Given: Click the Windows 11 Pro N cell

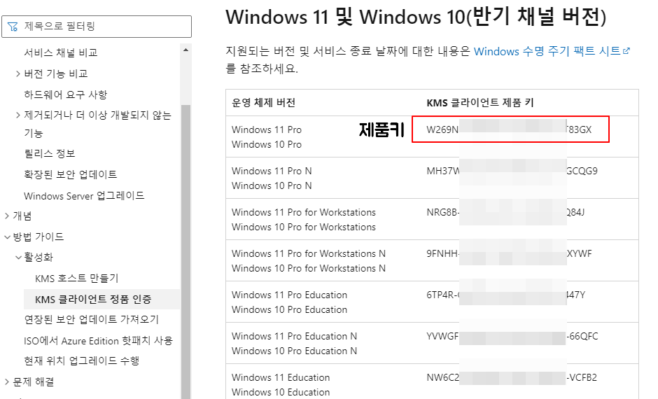Looking at the screenshot, I should coord(272,171).
